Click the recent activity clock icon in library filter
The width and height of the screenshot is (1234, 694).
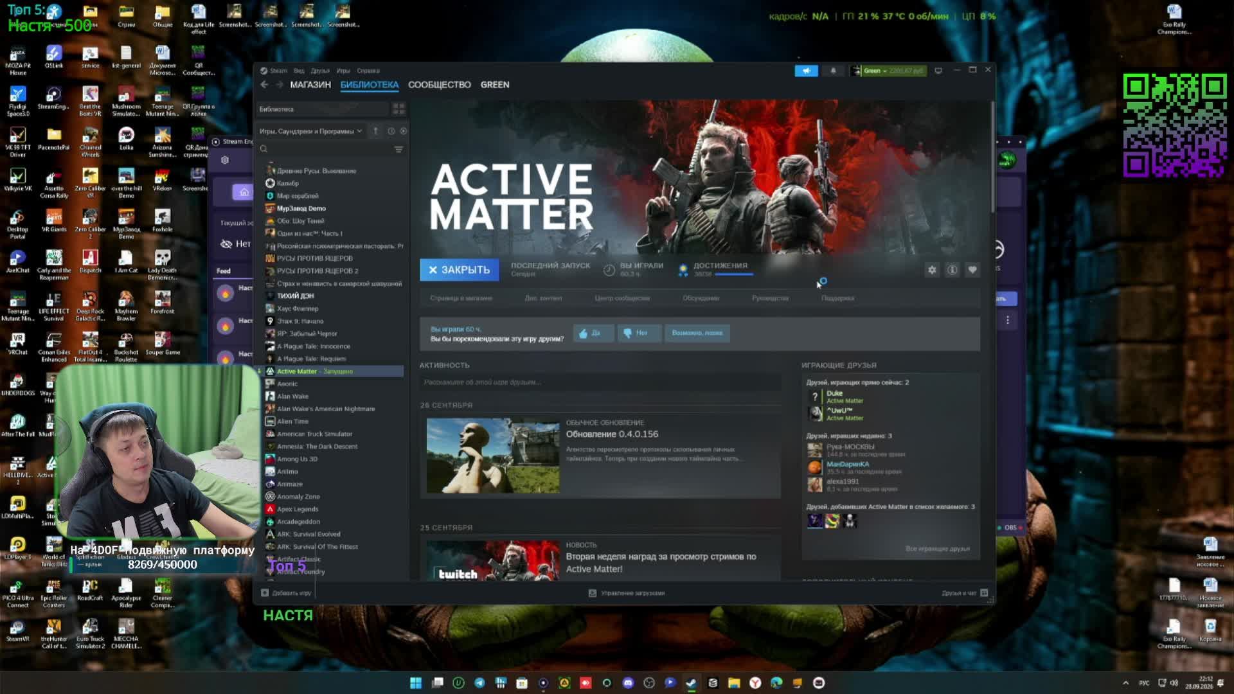pyautogui.click(x=391, y=131)
